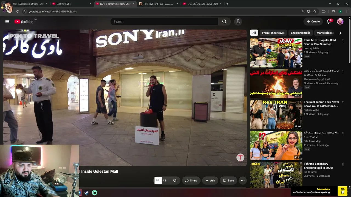Select the Shopping malls chip
This screenshot has width=351, height=197.
pos(301,33)
